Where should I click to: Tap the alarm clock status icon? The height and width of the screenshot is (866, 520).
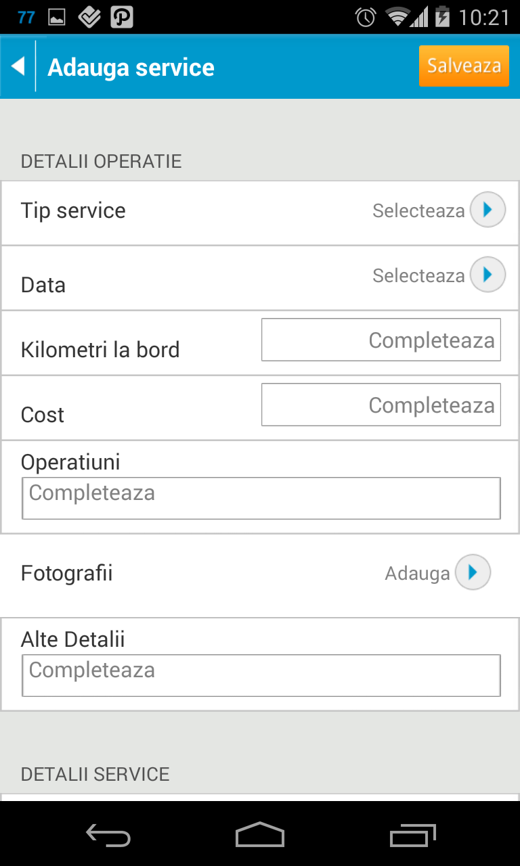[x=366, y=17]
